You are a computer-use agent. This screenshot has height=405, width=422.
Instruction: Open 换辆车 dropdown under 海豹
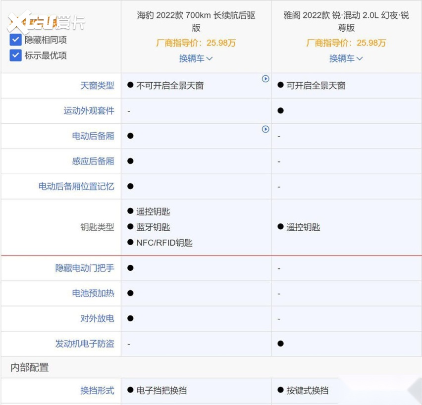pyautogui.click(x=196, y=58)
